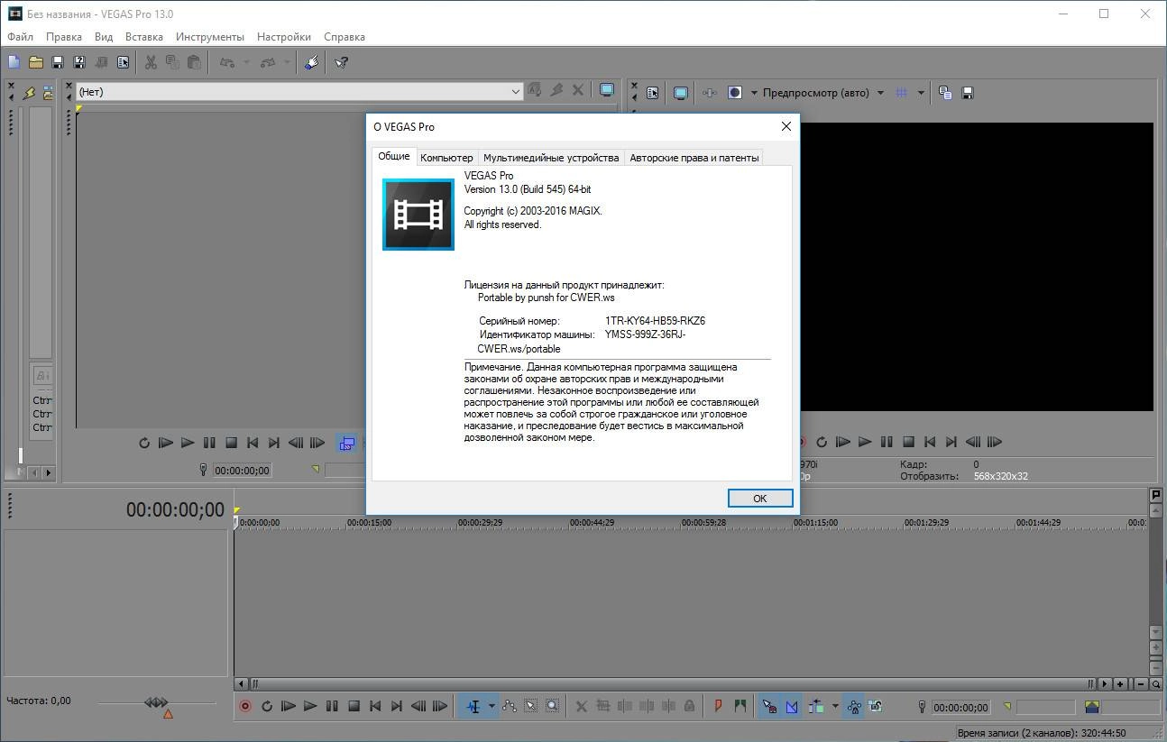Toggle Lock Envelopes to Events button
This screenshot has height=742, width=1167.
tap(853, 707)
